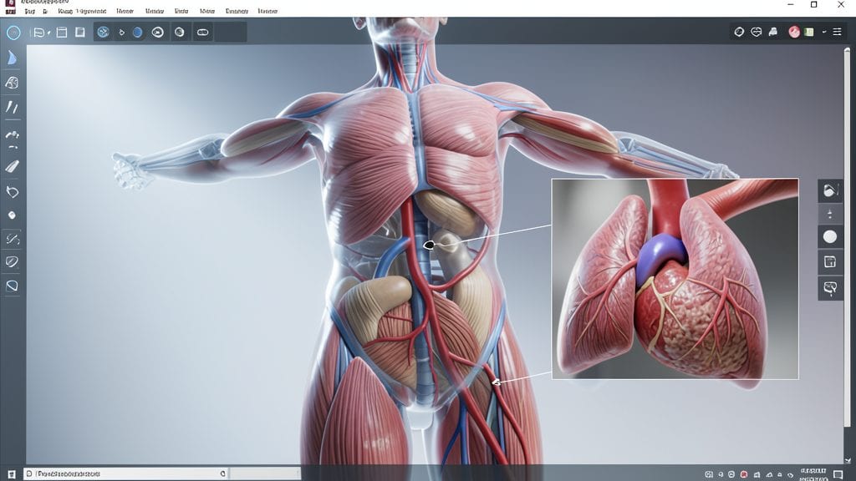This screenshot has width=856, height=481.
Task: Click the vertical scrollbar on the right edge
Action: [848, 237]
